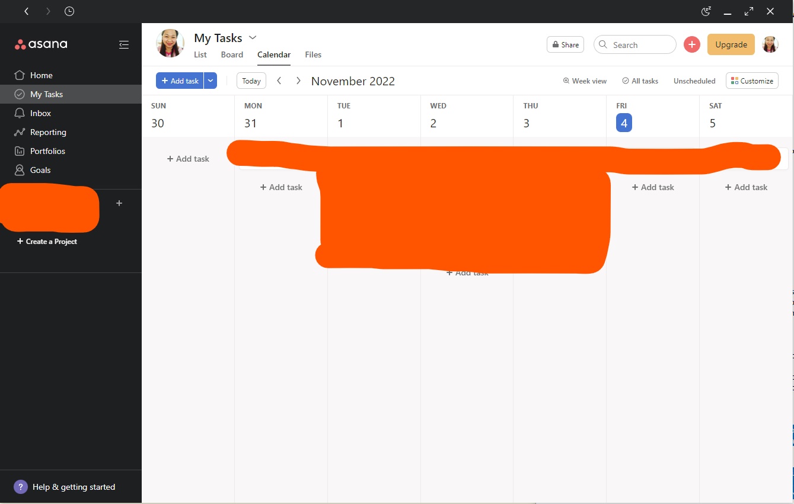Click the November 2022 heading
Screen dimensions: 794x504
click(353, 81)
